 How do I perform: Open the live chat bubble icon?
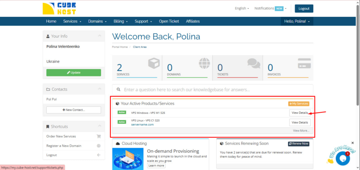click(342, 158)
